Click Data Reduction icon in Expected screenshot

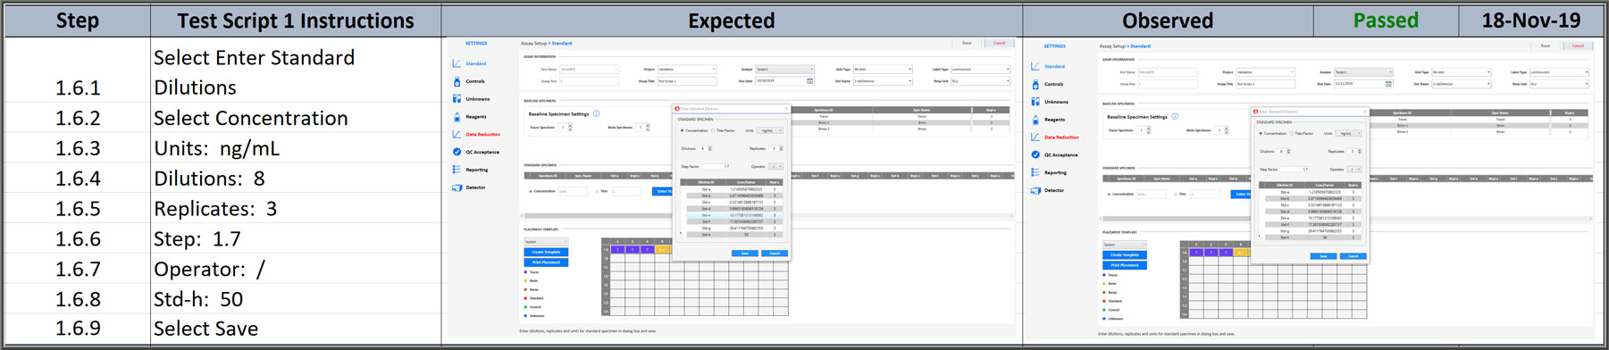(457, 134)
